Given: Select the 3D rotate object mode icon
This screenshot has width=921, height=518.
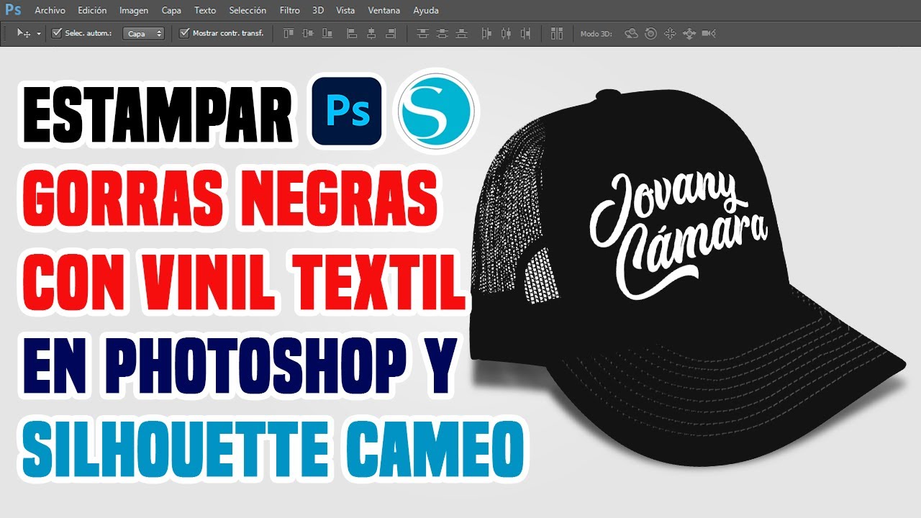Looking at the screenshot, I should click(632, 33).
